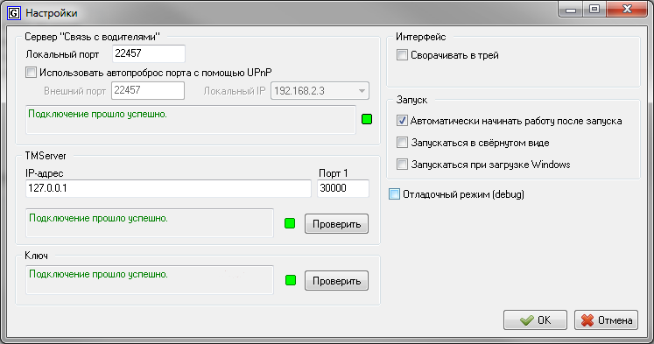This screenshot has height=344, width=654.
Task: Click Проверить button in Ключ section
Action: [x=336, y=281]
